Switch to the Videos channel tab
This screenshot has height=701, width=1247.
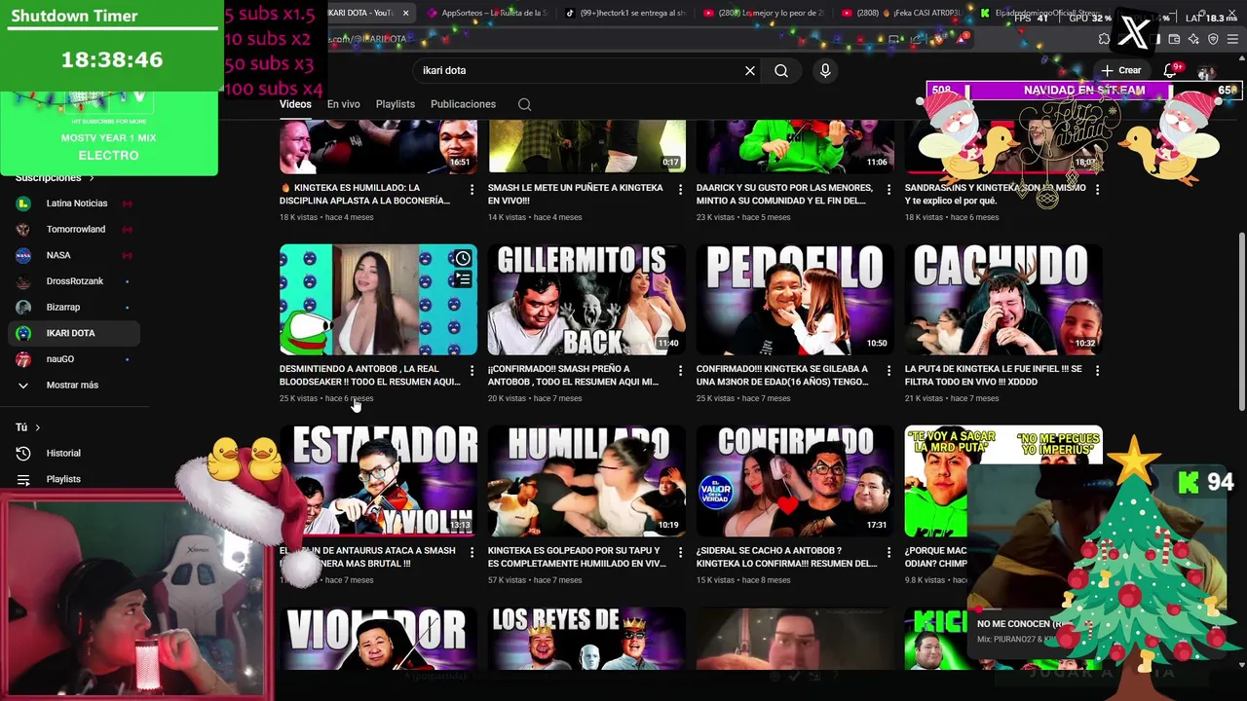coord(295,104)
